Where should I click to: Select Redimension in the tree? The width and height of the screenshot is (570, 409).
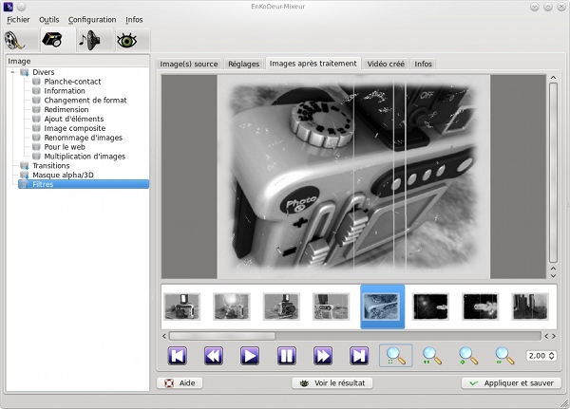tap(66, 109)
